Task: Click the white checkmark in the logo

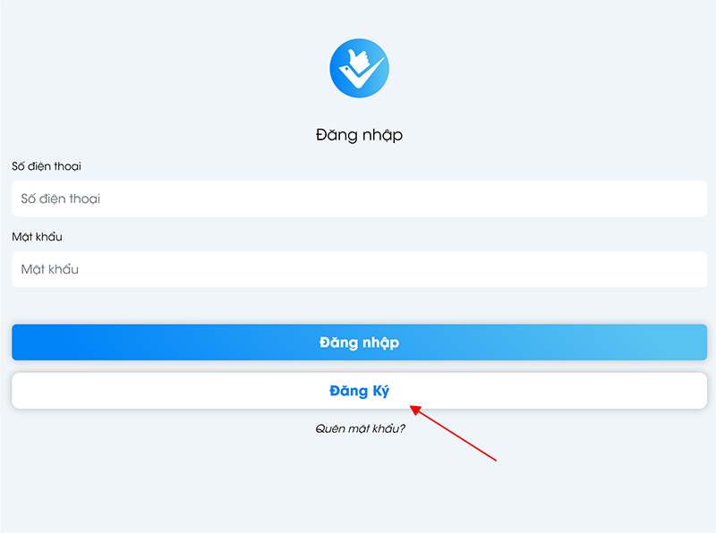Action: [362, 74]
